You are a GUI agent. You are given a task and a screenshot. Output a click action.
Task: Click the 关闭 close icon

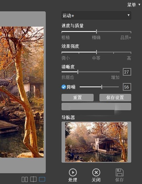[96, 172]
